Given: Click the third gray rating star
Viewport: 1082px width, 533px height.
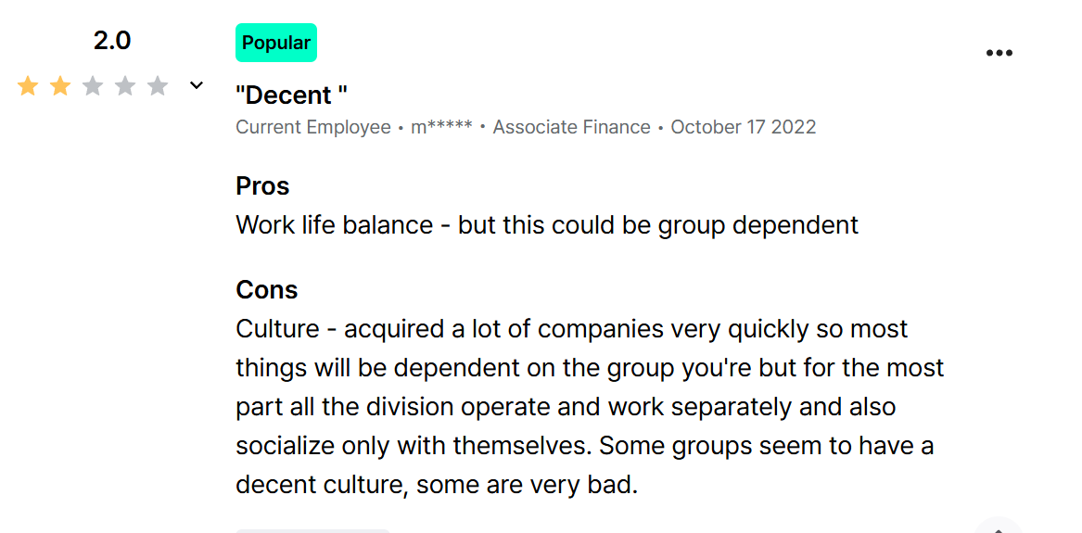Looking at the screenshot, I should tap(93, 86).
